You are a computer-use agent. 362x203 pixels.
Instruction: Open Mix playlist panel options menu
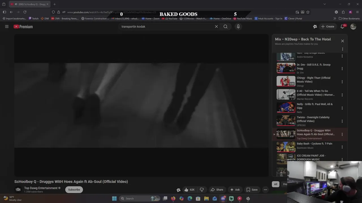342,49
